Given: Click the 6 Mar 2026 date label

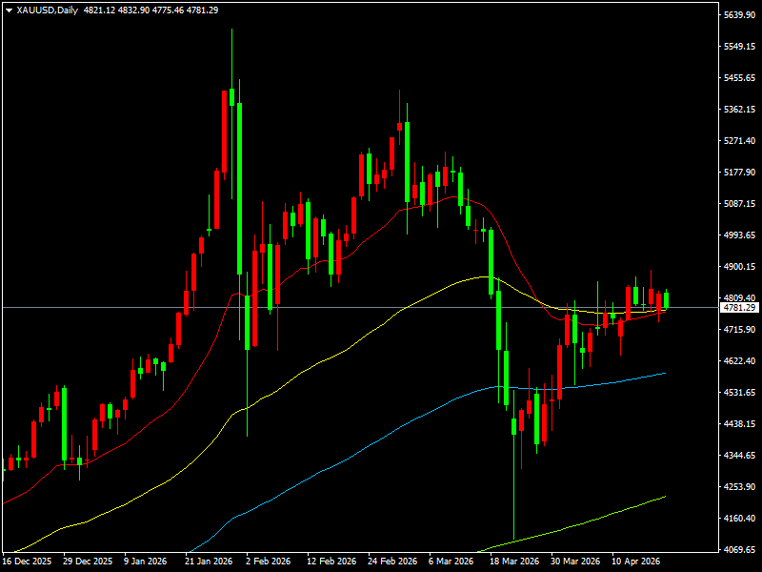Looking at the screenshot, I should 451,562.
